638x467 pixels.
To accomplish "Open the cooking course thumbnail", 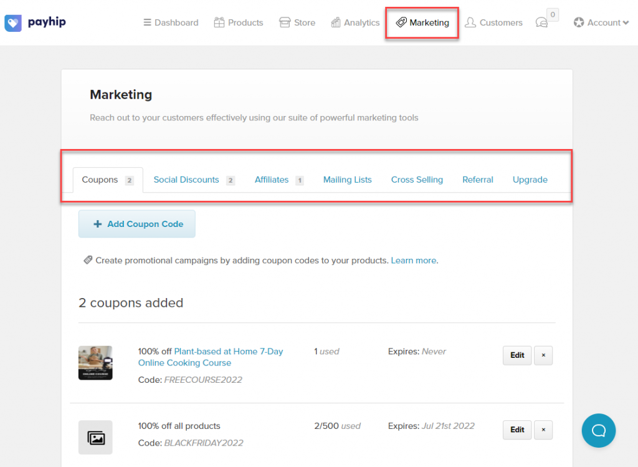I will point(95,363).
